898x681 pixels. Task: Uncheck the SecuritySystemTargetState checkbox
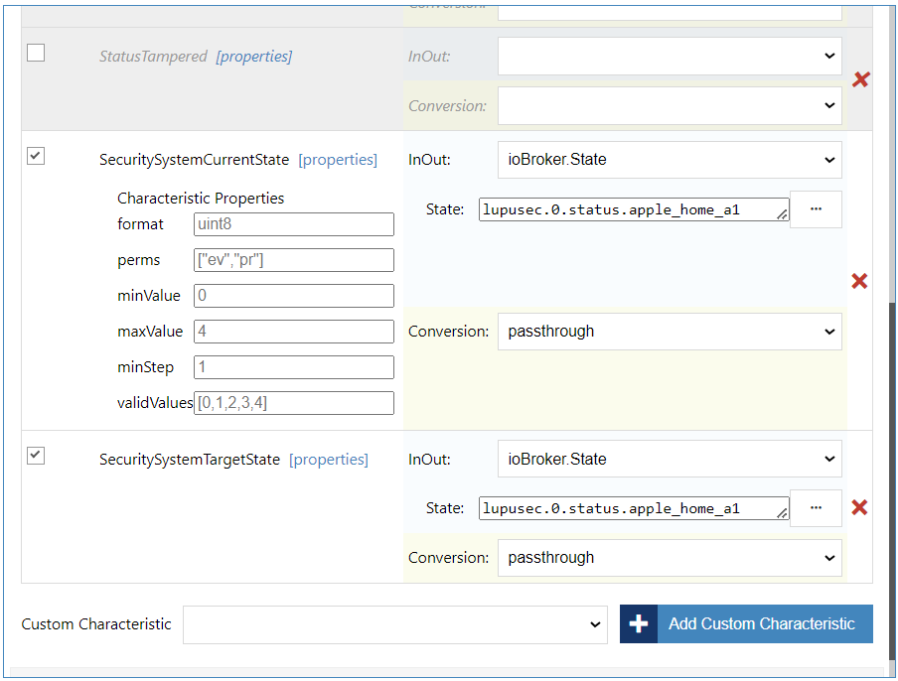click(36, 456)
